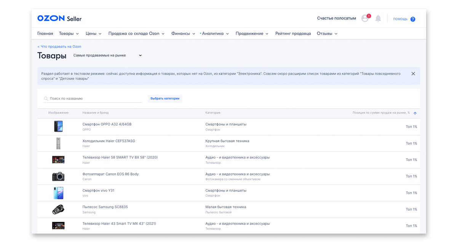Expand the Продвижение menu
Image resolution: width=457 pixels, height=248 pixels.
[x=252, y=33]
